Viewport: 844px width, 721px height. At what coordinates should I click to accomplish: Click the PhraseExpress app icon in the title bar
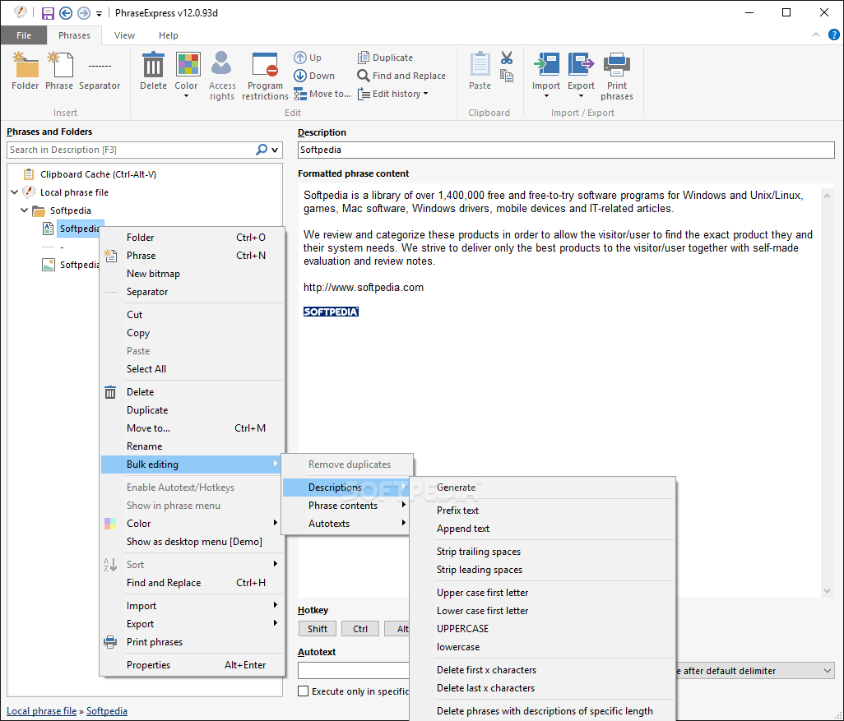21,12
